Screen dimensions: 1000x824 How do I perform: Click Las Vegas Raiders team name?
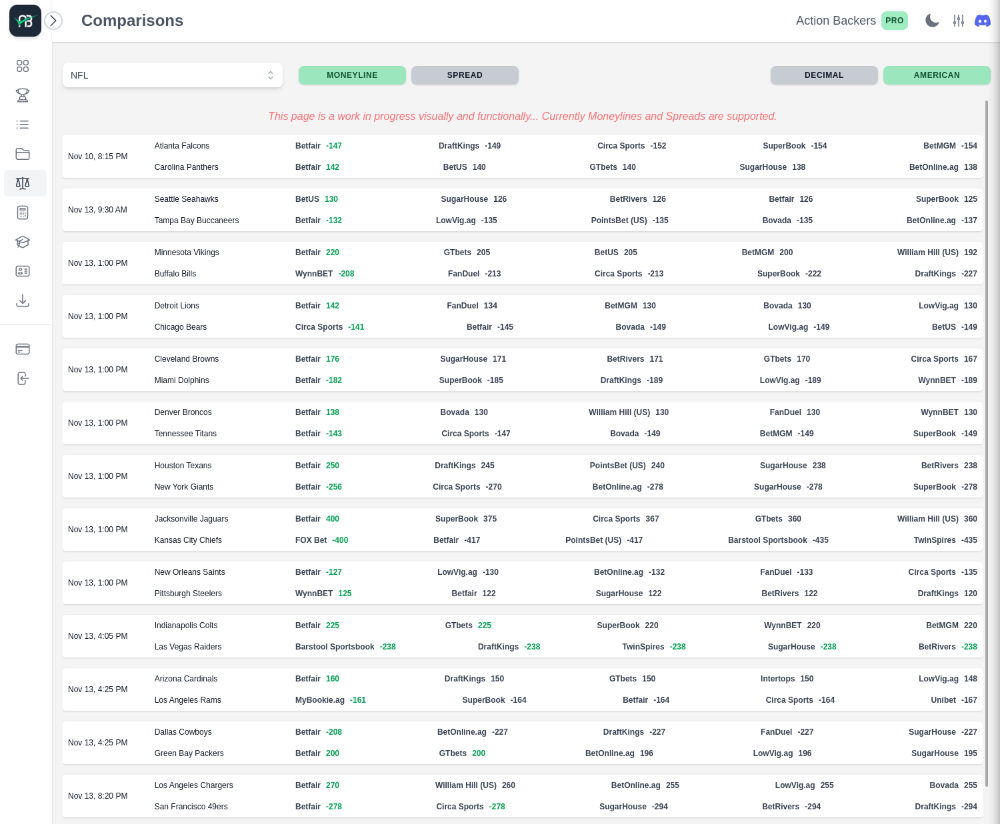[188, 647]
